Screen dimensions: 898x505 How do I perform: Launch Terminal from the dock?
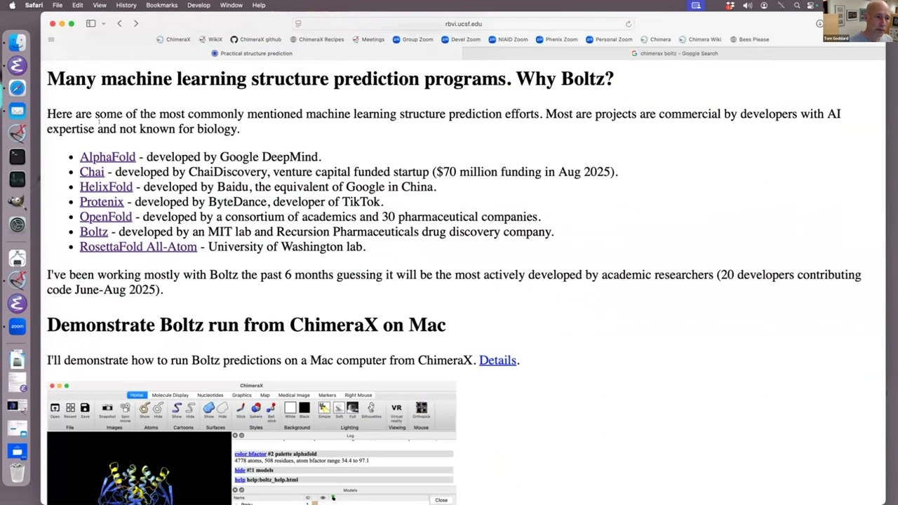click(18, 156)
